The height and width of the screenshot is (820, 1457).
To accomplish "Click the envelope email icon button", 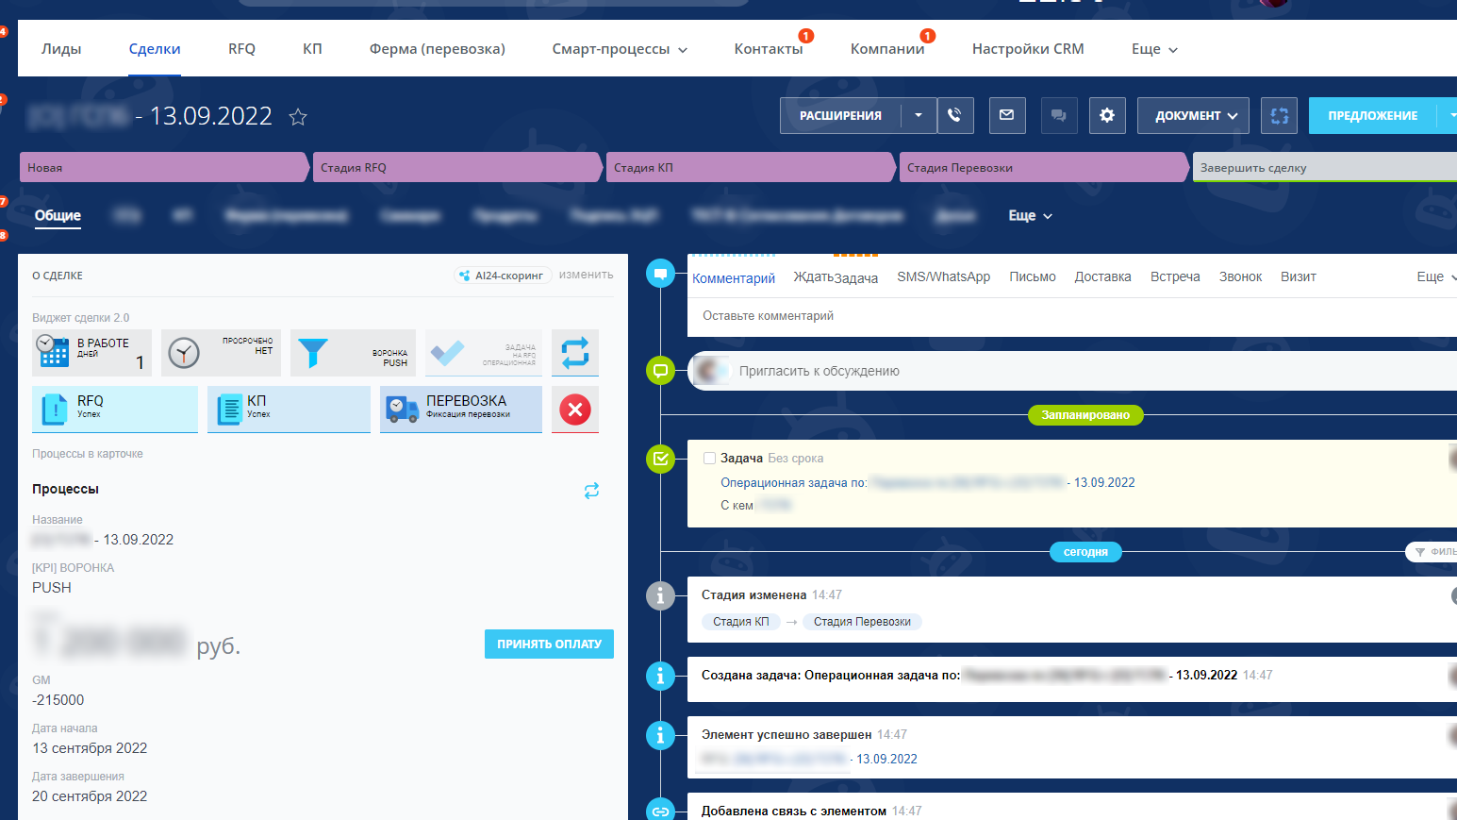I will (x=1006, y=115).
